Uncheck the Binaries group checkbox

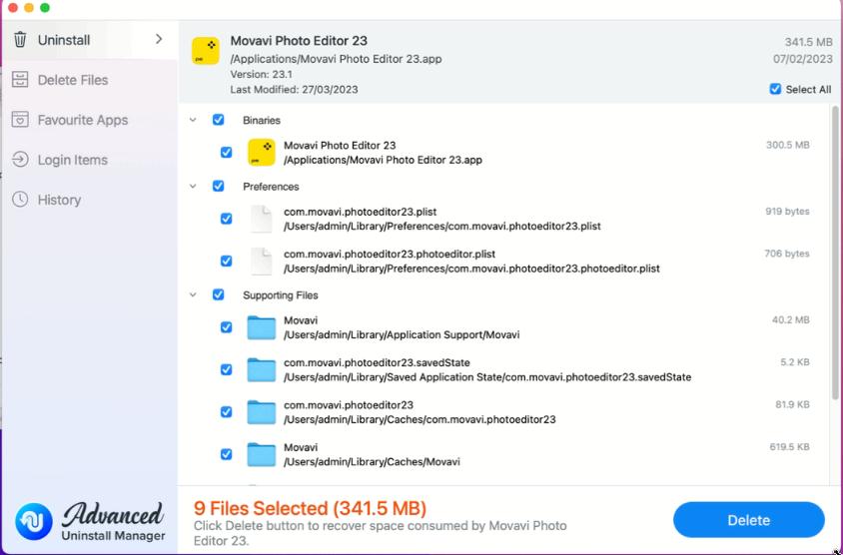click(x=218, y=120)
